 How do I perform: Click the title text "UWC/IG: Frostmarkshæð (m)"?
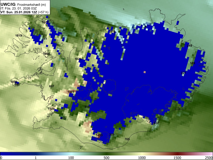click(x=23, y=5)
